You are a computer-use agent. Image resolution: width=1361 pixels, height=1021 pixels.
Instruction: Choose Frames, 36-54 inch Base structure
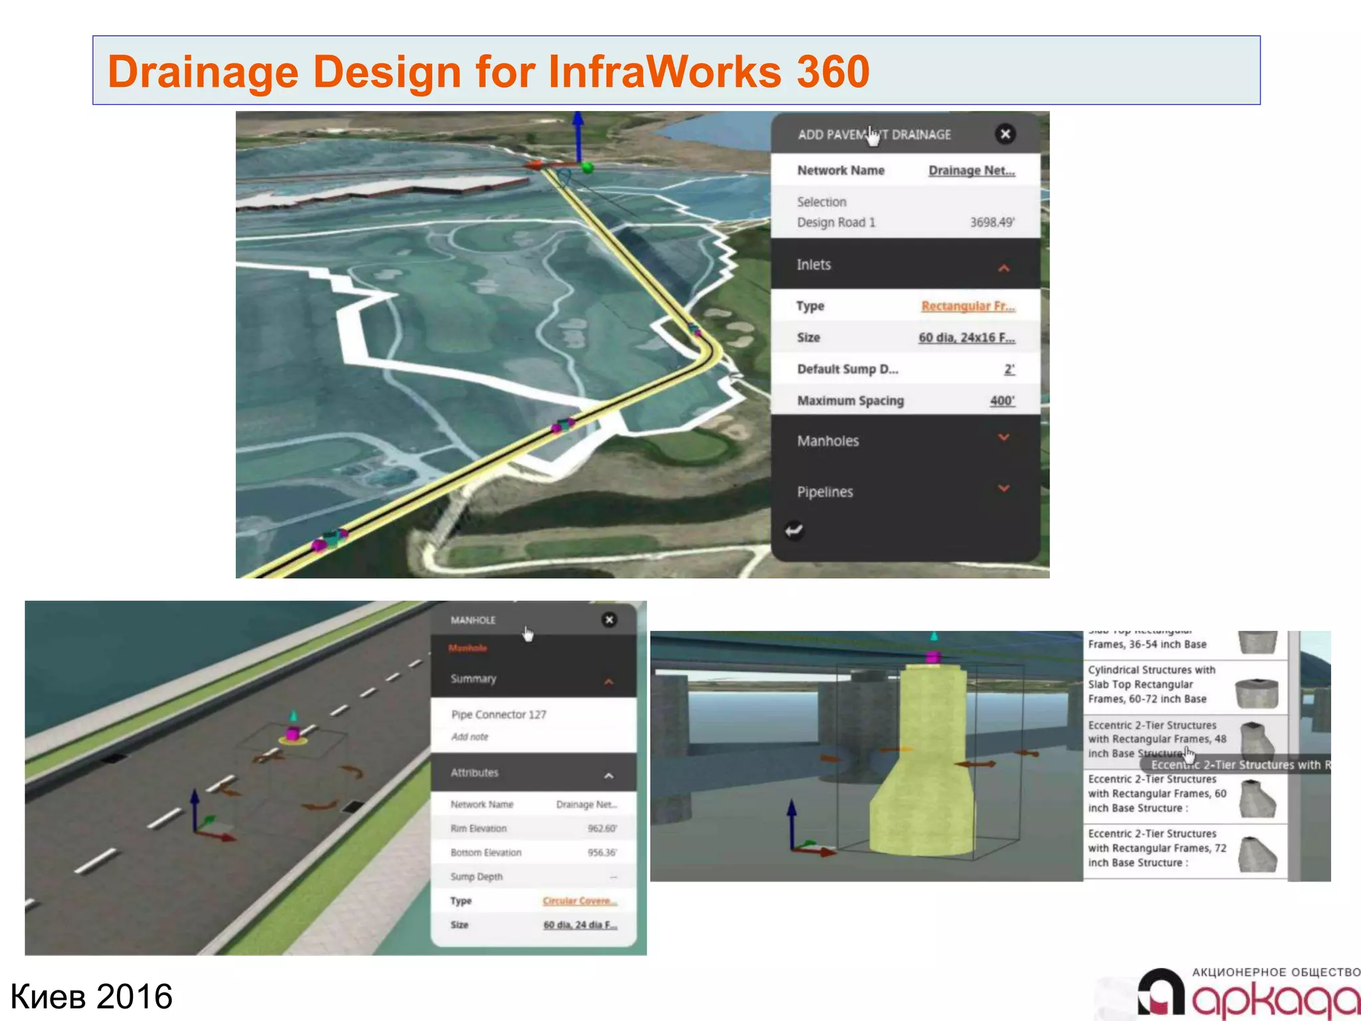pos(1186,643)
